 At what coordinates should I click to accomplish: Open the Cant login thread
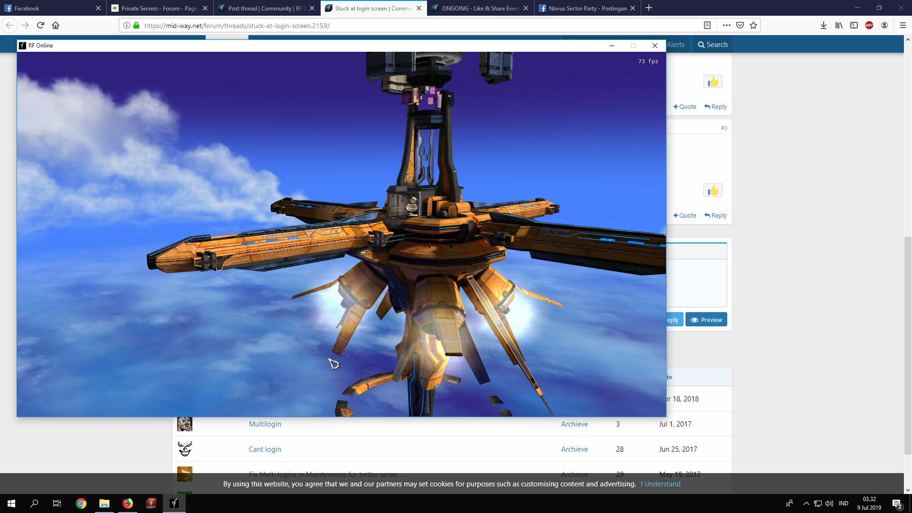tap(265, 449)
